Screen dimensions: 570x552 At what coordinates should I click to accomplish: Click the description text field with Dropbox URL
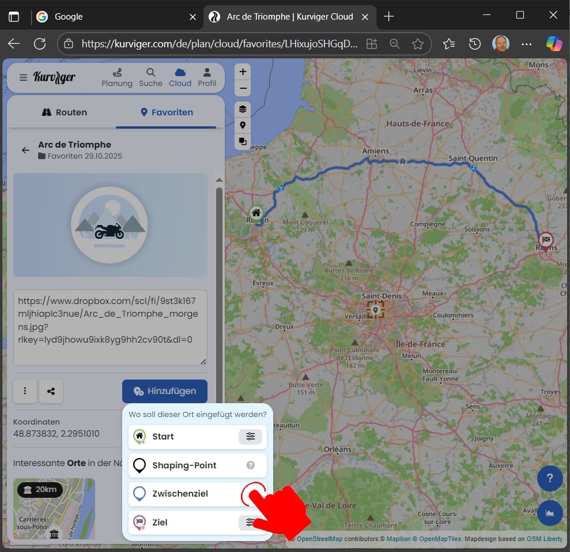pos(110,327)
